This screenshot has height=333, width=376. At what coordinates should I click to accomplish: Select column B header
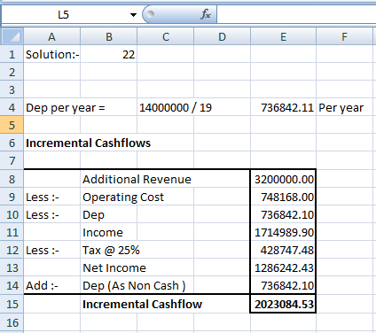click(x=109, y=36)
